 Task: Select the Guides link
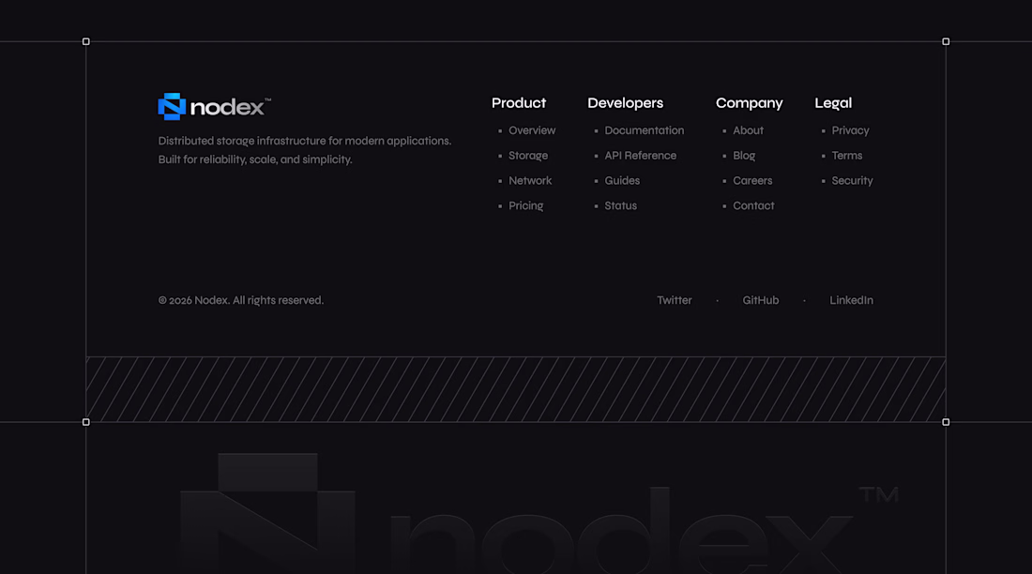click(622, 180)
